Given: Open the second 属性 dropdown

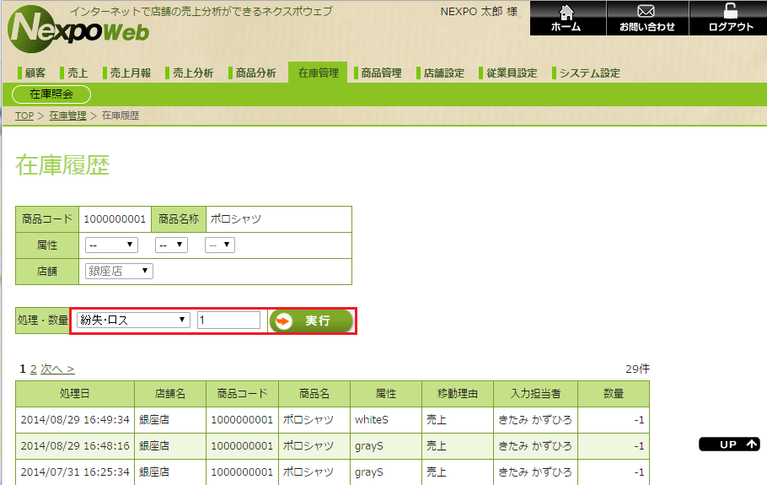Looking at the screenshot, I should (x=171, y=245).
